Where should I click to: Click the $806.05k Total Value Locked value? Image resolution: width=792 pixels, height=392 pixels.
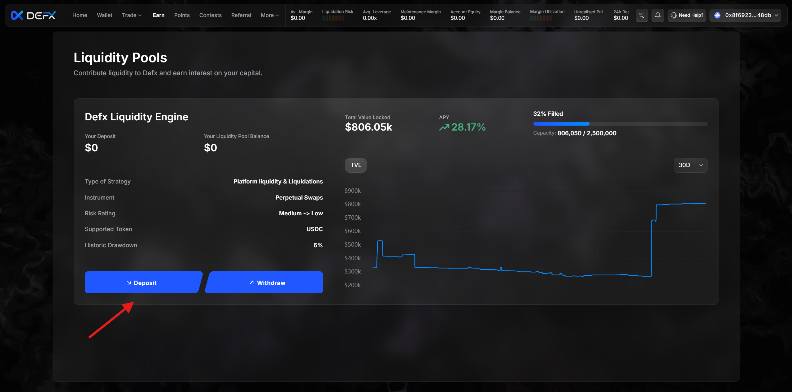point(368,127)
